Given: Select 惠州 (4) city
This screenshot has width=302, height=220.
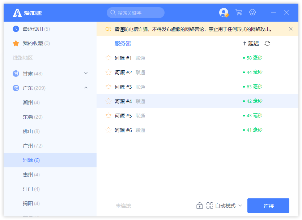Looking at the screenshot, I should click(x=50, y=175).
